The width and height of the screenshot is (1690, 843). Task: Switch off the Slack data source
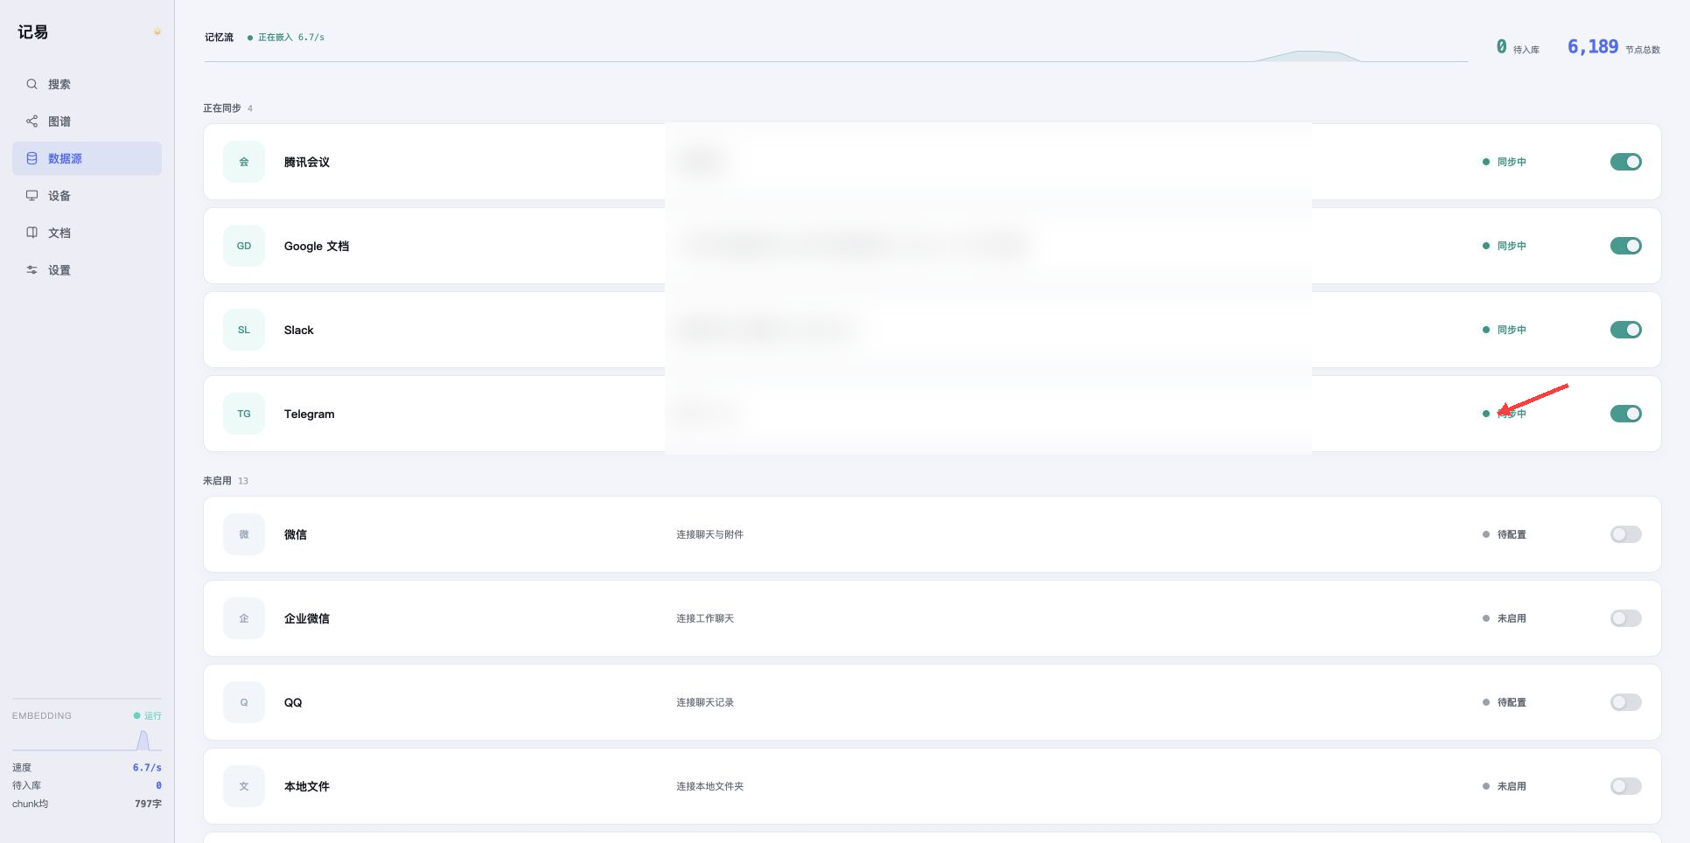click(1626, 330)
